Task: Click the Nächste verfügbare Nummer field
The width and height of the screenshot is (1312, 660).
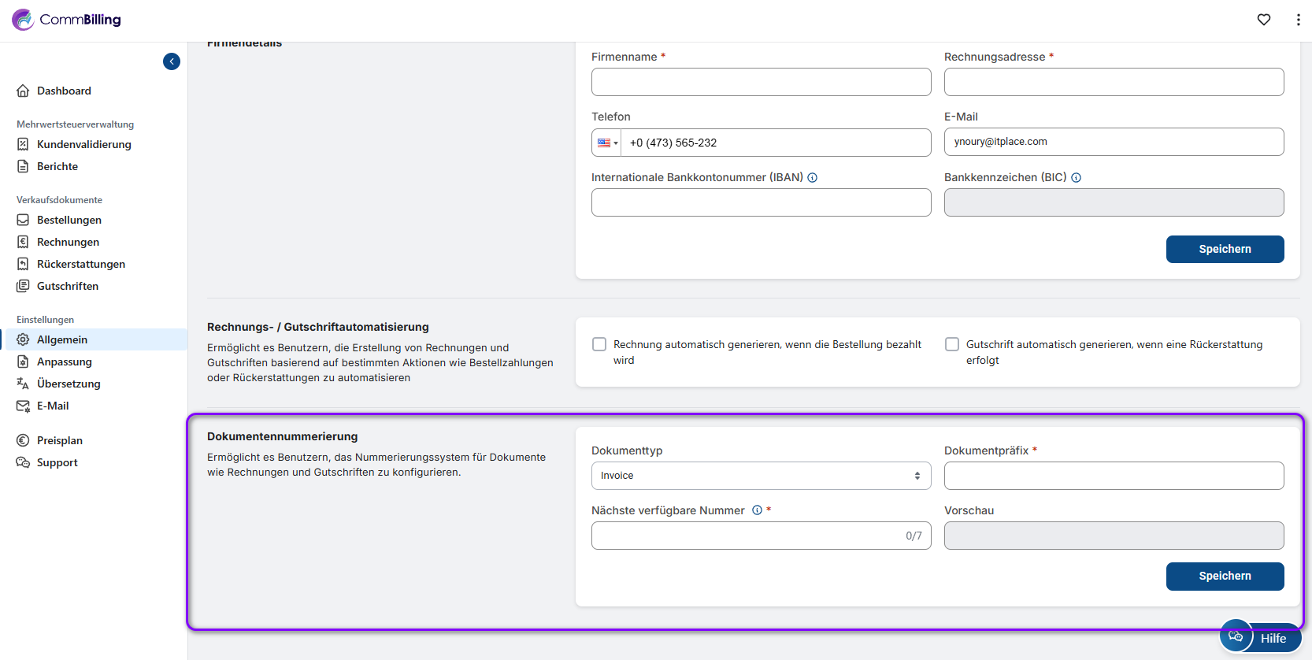Action: pos(761,536)
